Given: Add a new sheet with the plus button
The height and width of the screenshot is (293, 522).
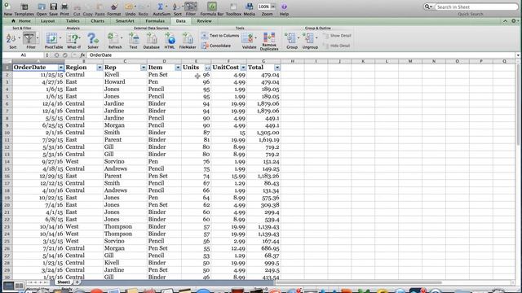Looking at the screenshot, I should point(77,282).
